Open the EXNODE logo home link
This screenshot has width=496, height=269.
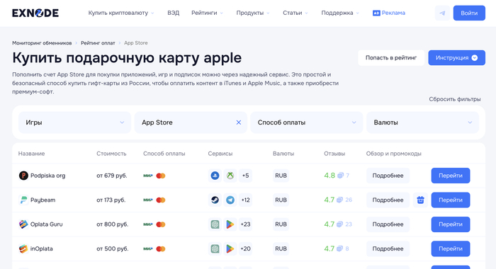pos(35,13)
